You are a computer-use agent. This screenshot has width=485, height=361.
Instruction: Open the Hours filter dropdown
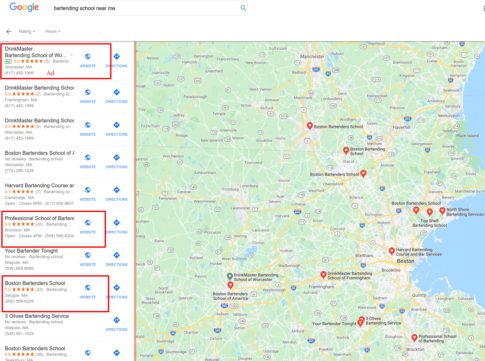click(x=53, y=31)
